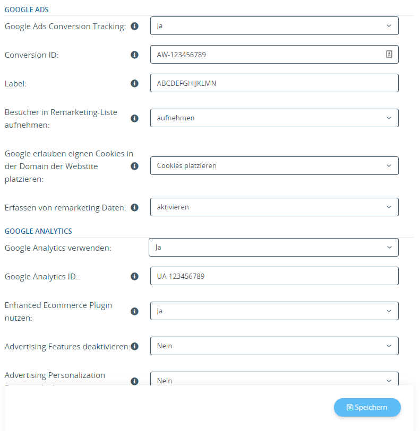The width and height of the screenshot is (420, 431).
Task: Click the info icon for Enhanced Ecommerce Plugin nutzen
Action: tap(134, 311)
